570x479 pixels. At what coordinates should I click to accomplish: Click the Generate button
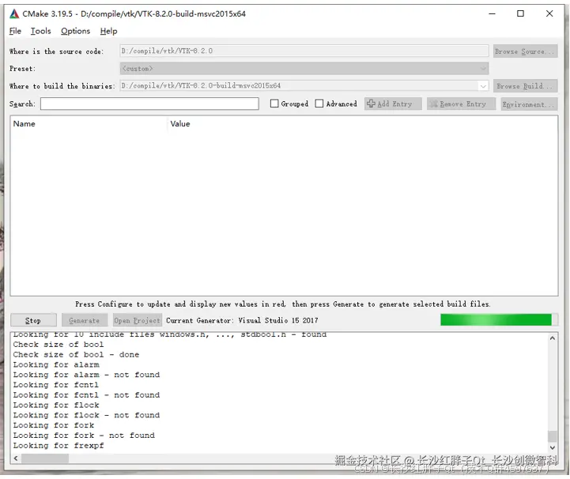coord(85,320)
